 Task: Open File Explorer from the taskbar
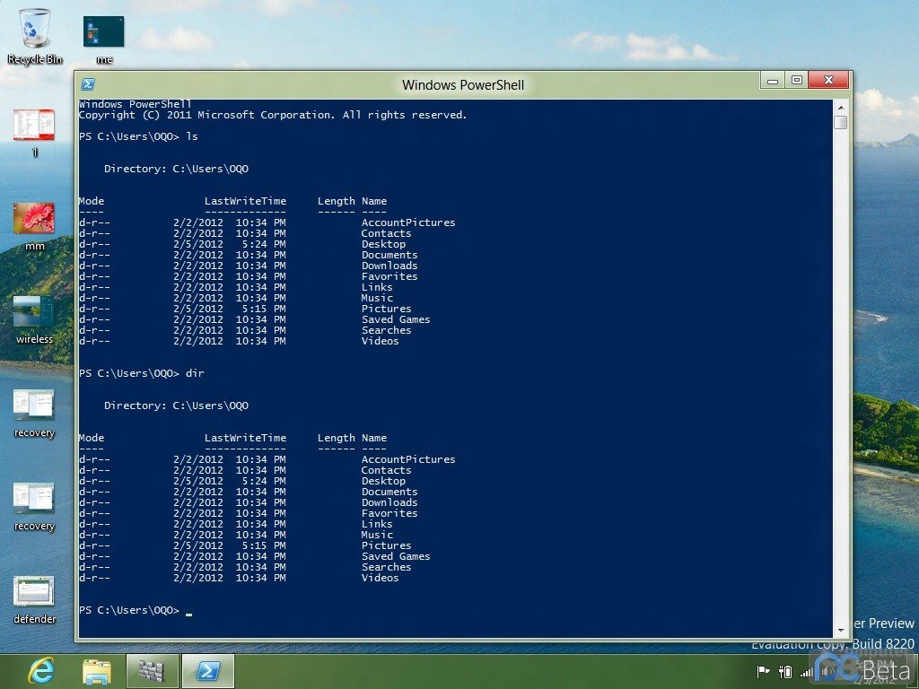97,670
